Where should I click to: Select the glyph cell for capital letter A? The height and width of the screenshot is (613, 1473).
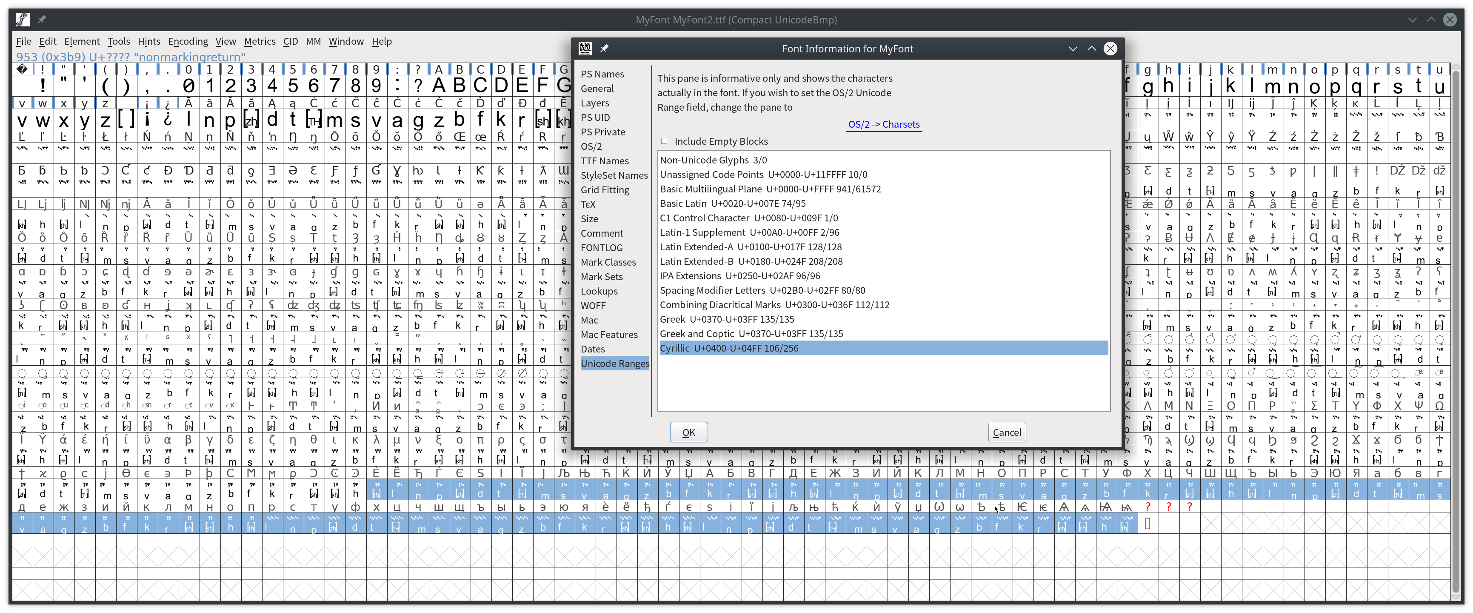[x=439, y=85]
